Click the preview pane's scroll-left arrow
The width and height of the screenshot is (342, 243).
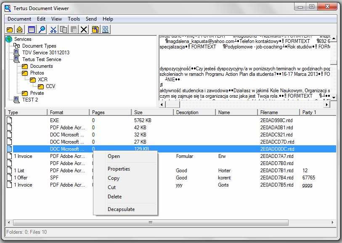point(162,104)
